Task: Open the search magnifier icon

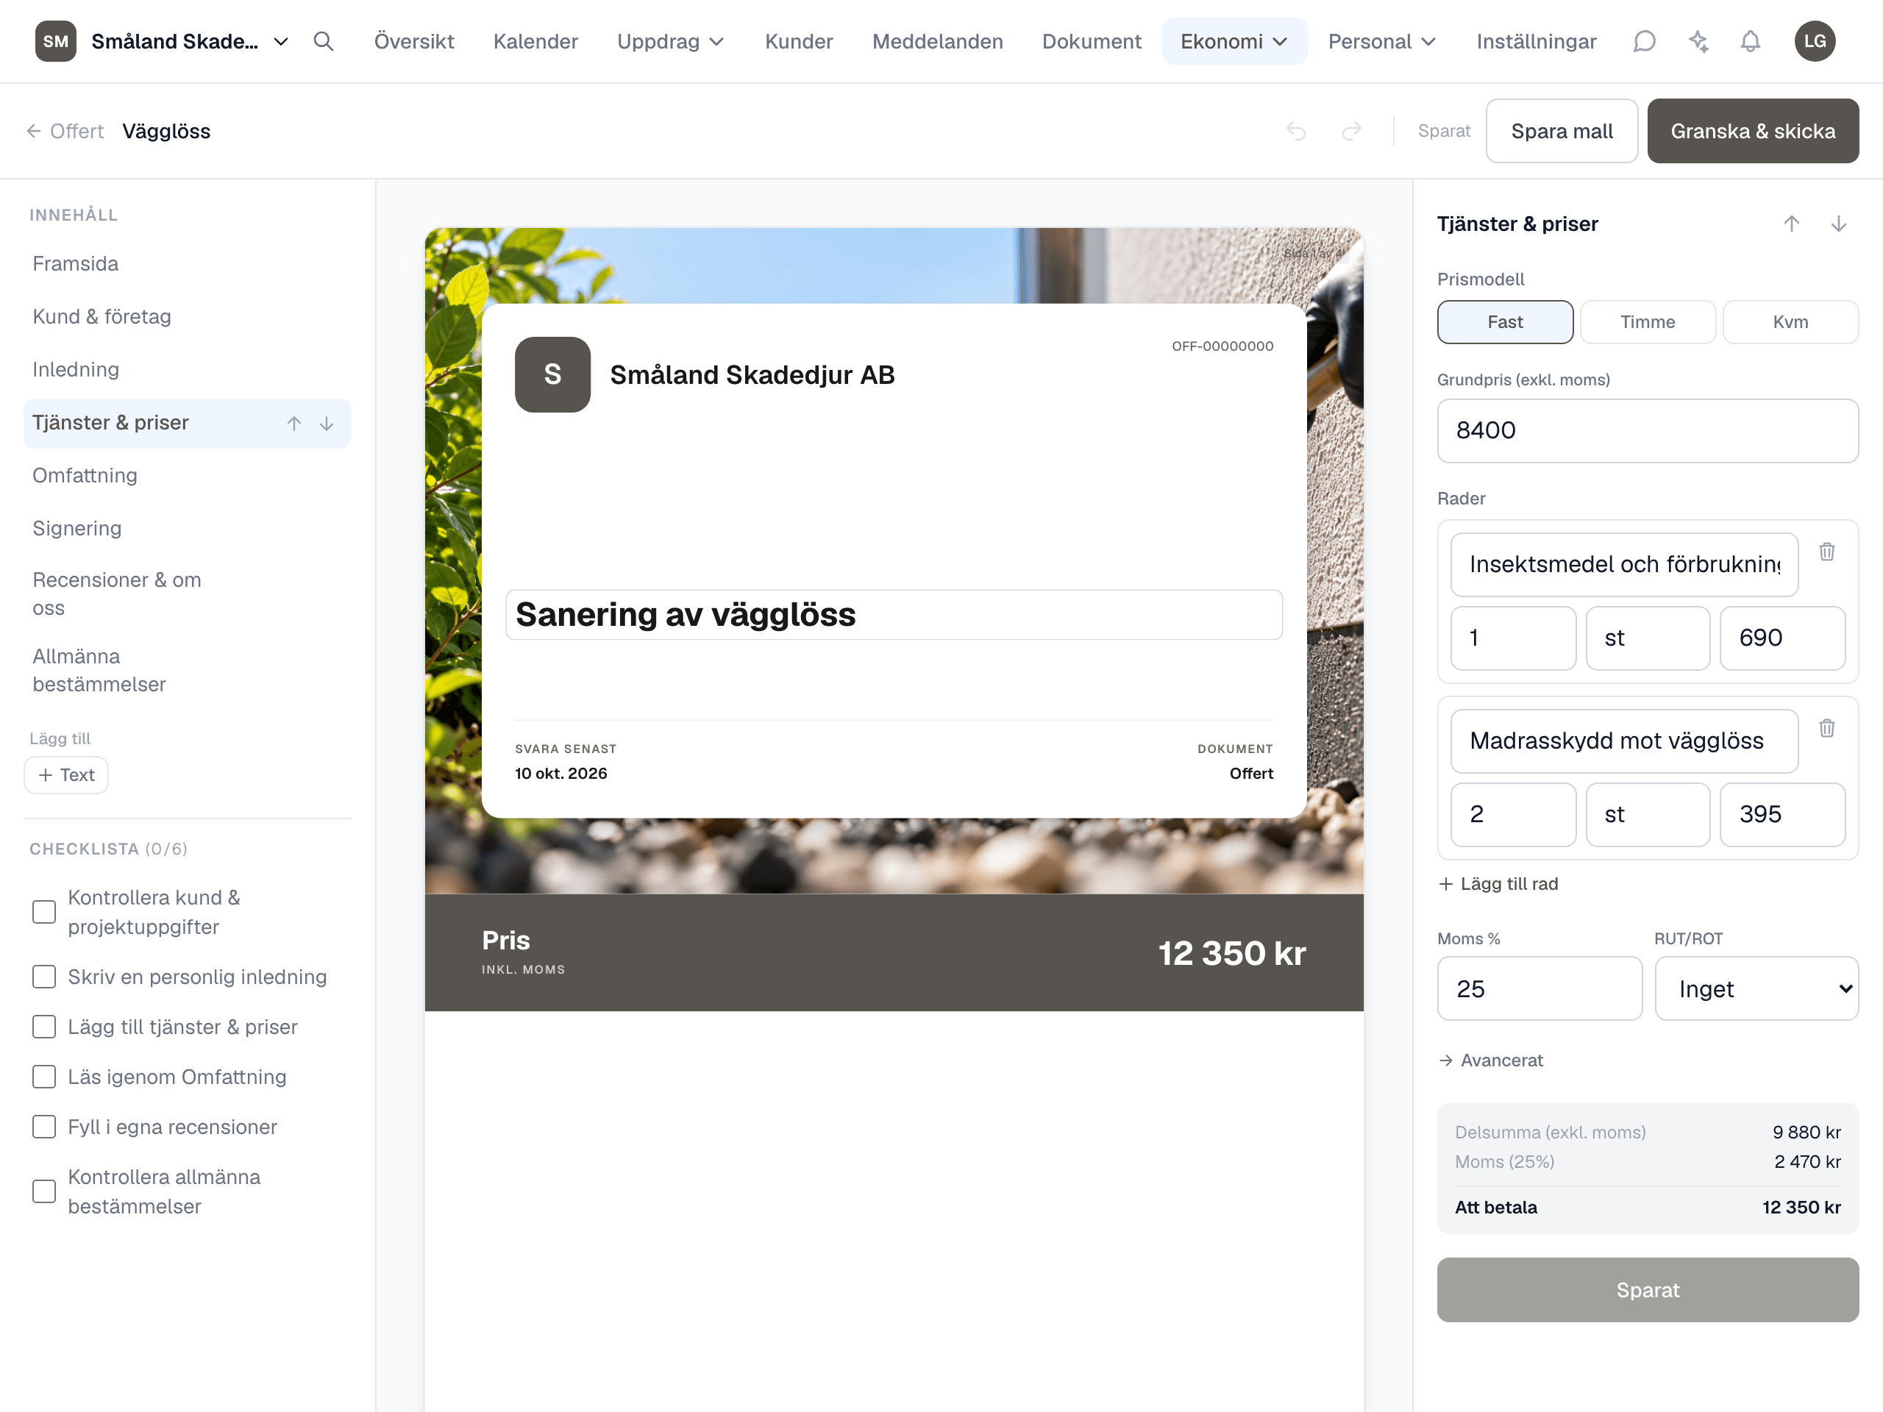Action: pos(323,41)
